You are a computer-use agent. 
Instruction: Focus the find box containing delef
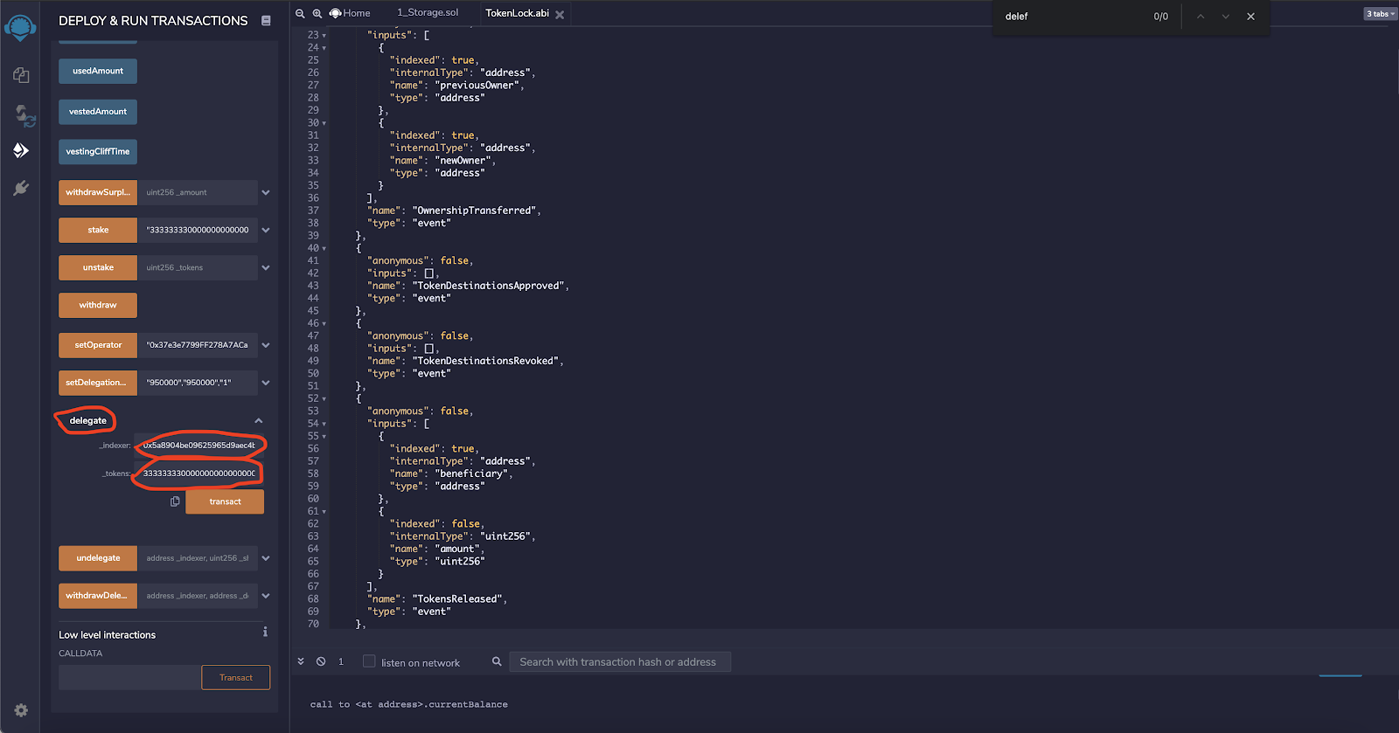1071,17
